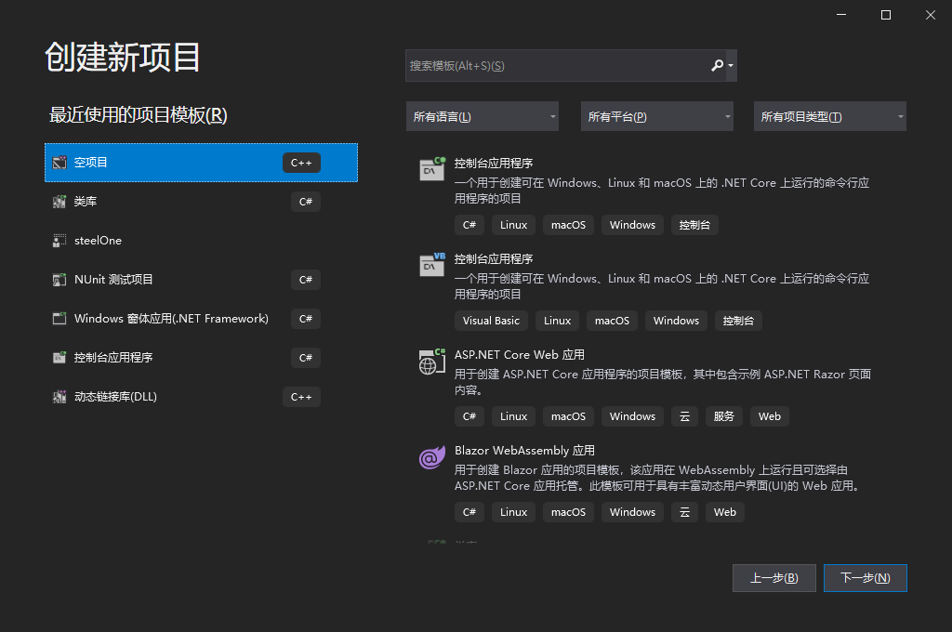
Task: Open the 所有项目类型 project type dropdown
Action: (x=830, y=116)
